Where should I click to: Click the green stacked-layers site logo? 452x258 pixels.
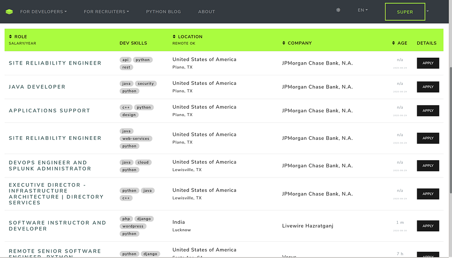coord(9,12)
